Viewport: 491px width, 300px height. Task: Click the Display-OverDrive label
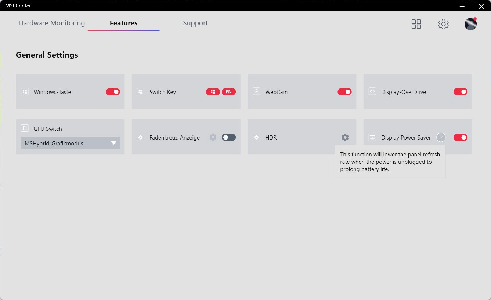click(x=404, y=92)
